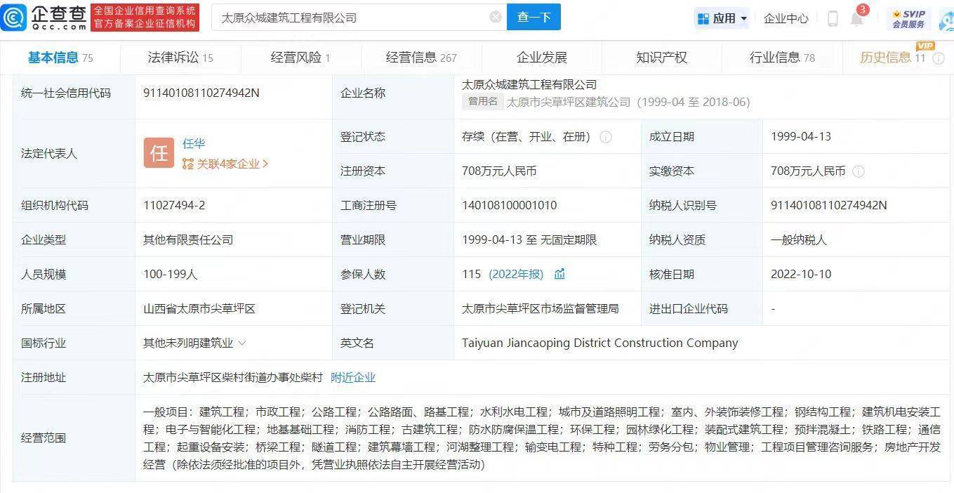Select company type 其他有限责任公司
Image resolution: width=954 pixels, height=493 pixels.
[188, 240]
